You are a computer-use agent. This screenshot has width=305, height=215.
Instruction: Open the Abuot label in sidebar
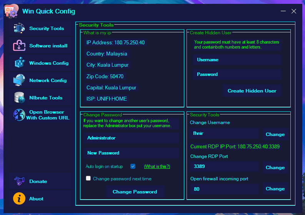tap(36, 199)
